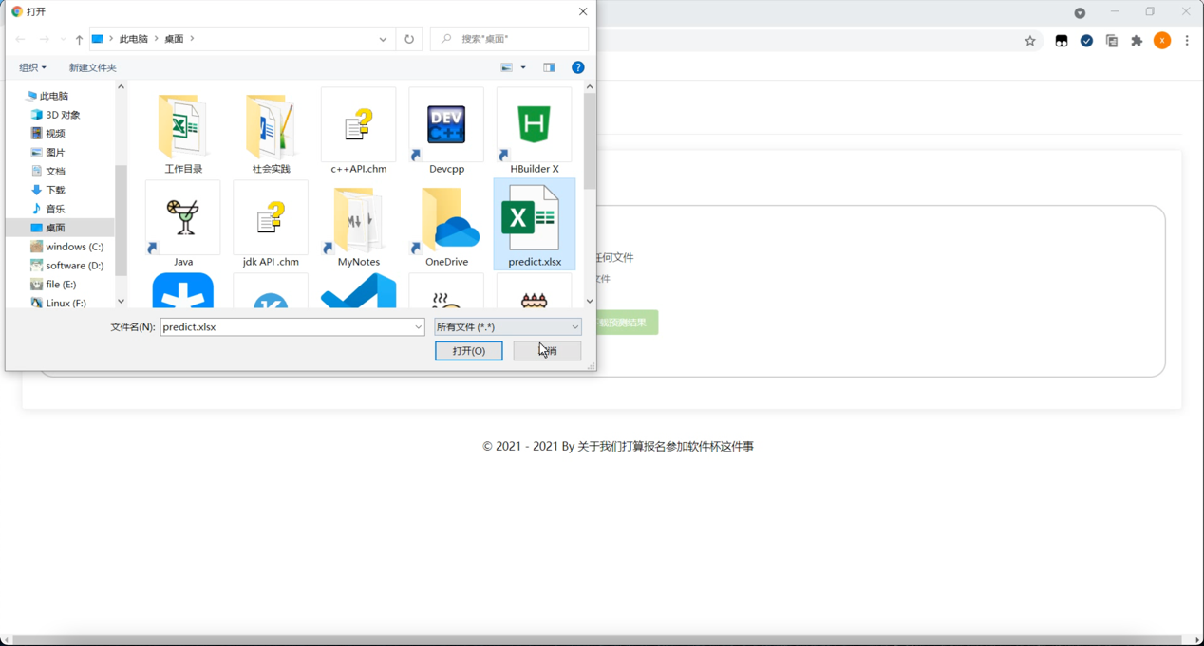Go up one folder level
This screenshot has height=646, width=1204.
pyautogui.click(x=79, y=39)
